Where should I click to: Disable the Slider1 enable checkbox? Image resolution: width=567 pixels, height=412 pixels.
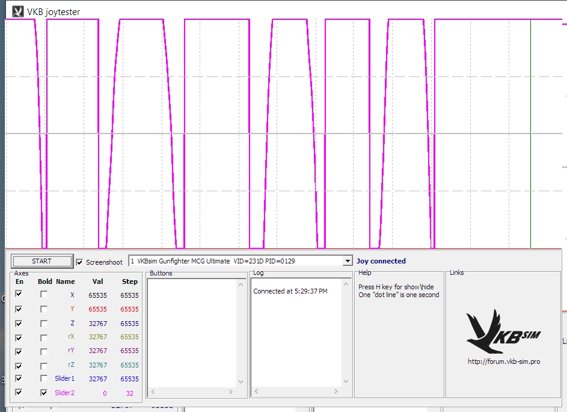tap(19, 378)
